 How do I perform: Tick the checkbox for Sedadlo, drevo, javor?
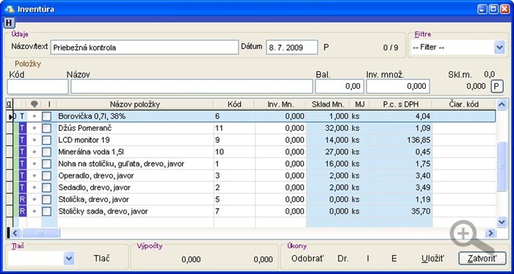[x=46, y=187]
